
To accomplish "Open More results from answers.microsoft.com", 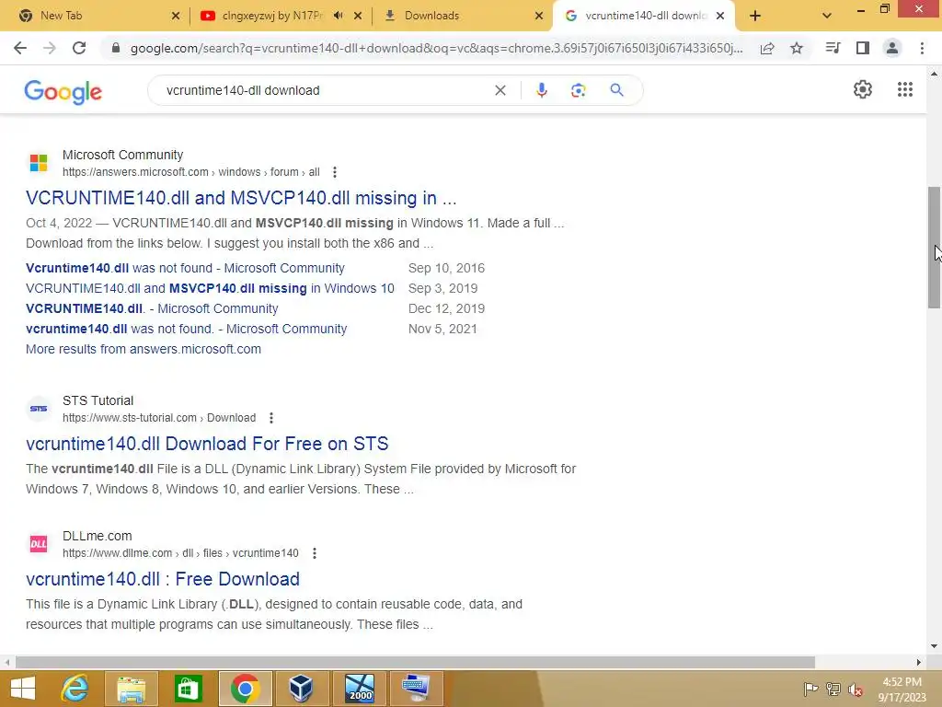I will pyautogui.click(x=144, y=349).
